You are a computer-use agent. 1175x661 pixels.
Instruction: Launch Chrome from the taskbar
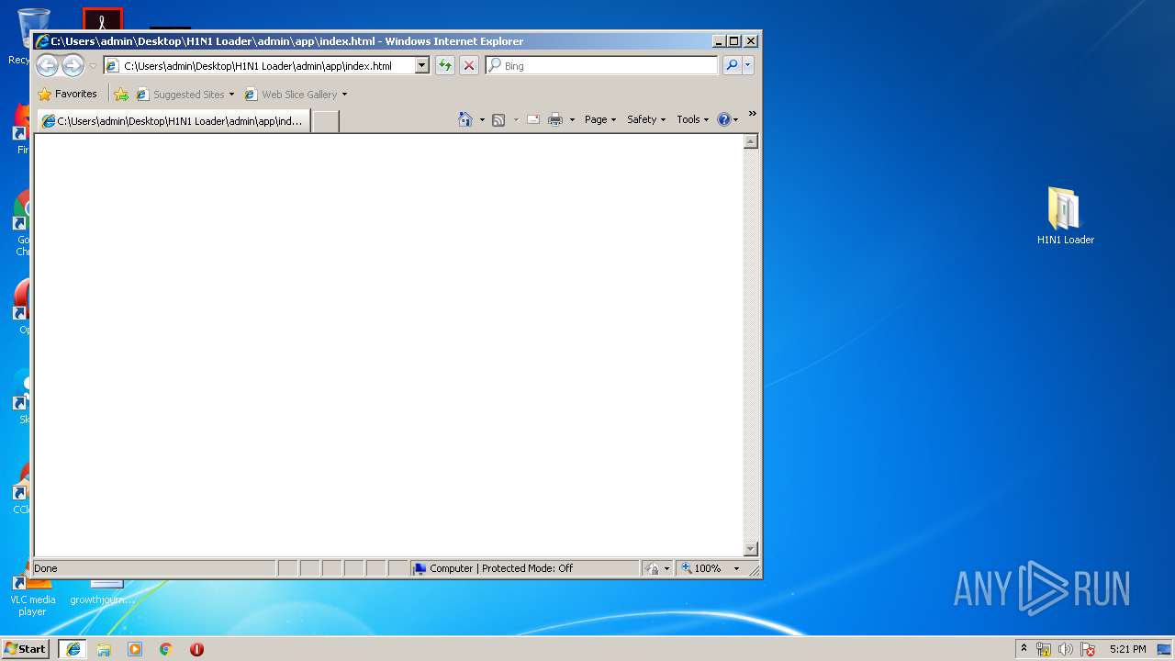[166, 649]
